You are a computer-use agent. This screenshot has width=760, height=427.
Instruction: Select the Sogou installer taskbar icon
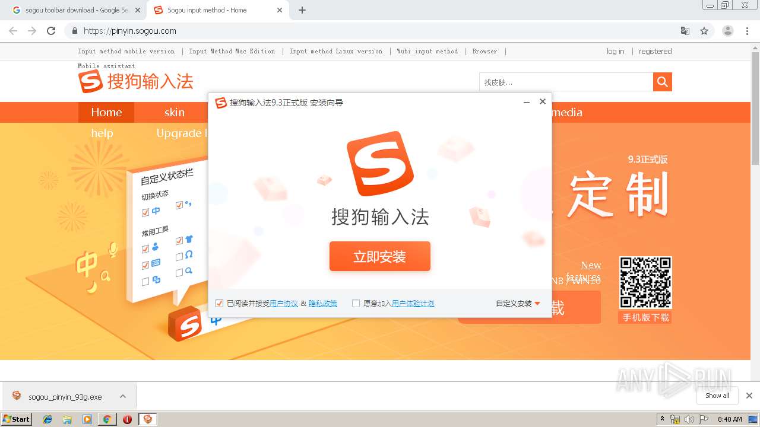(147, 419)
